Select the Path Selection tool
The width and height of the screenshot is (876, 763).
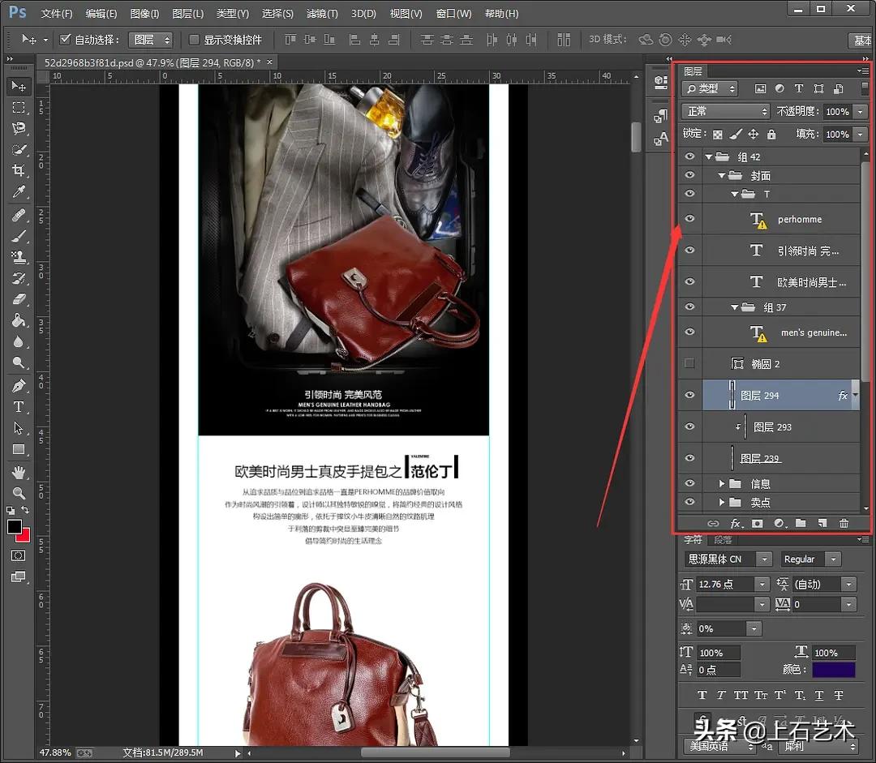point(19,428)
